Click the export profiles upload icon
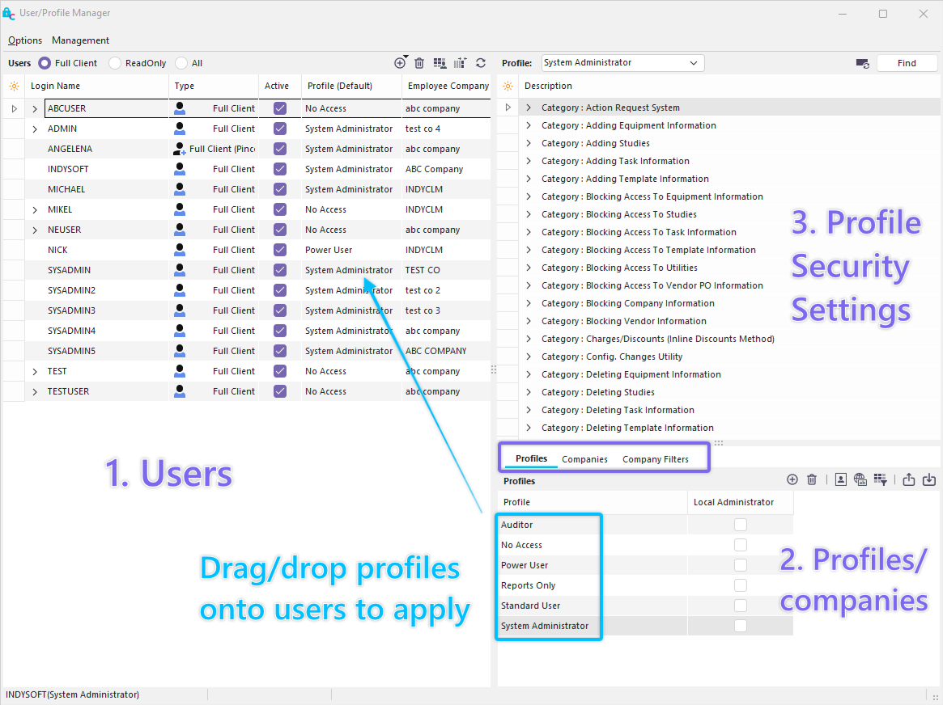 pyautogui.click(x=909, y=479)
